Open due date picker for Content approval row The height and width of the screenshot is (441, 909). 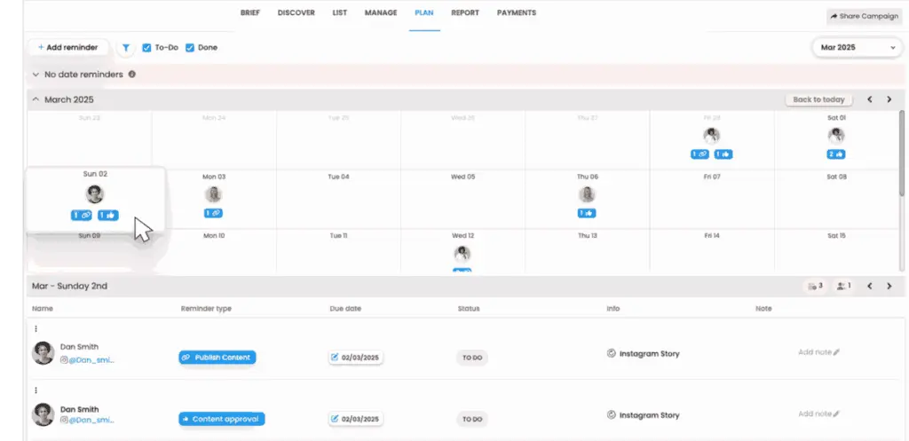[x=355, y=419]
